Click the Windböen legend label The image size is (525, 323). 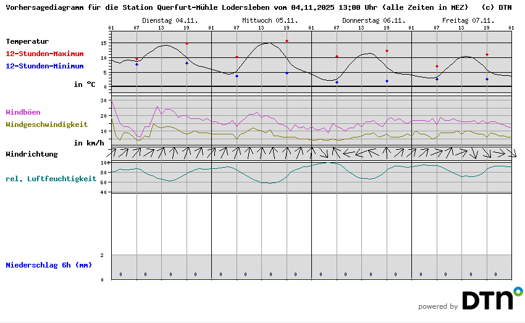[x=23, y=112]
